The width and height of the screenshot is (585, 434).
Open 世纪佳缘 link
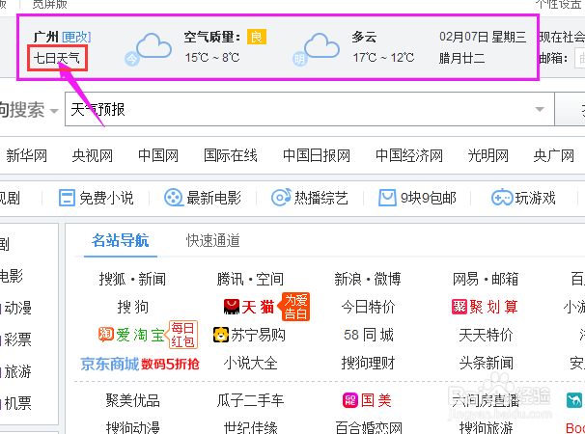coord(250,427)
